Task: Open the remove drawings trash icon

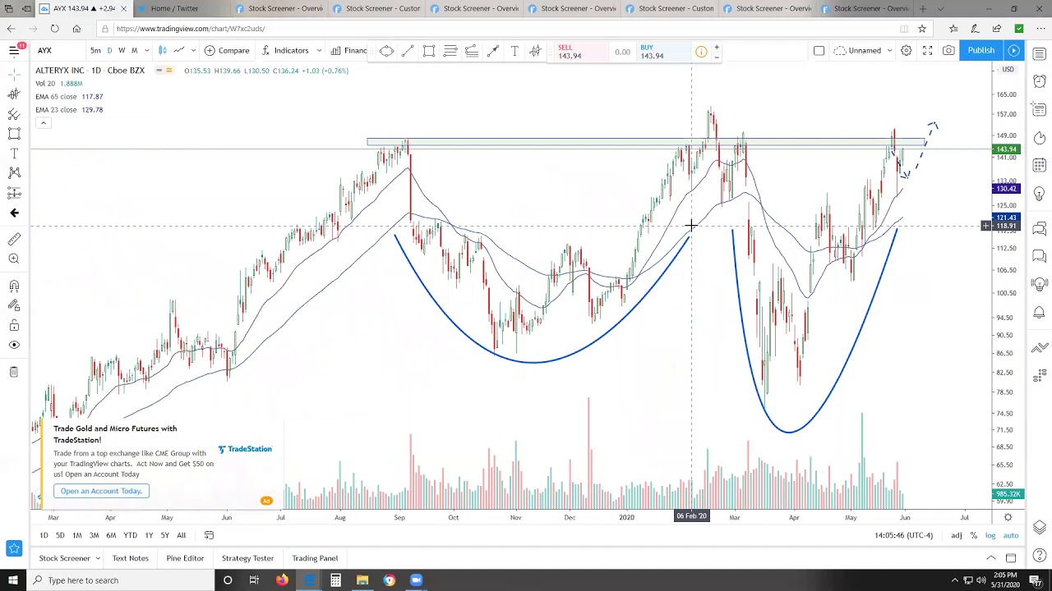Action: [x=14, y=372]
